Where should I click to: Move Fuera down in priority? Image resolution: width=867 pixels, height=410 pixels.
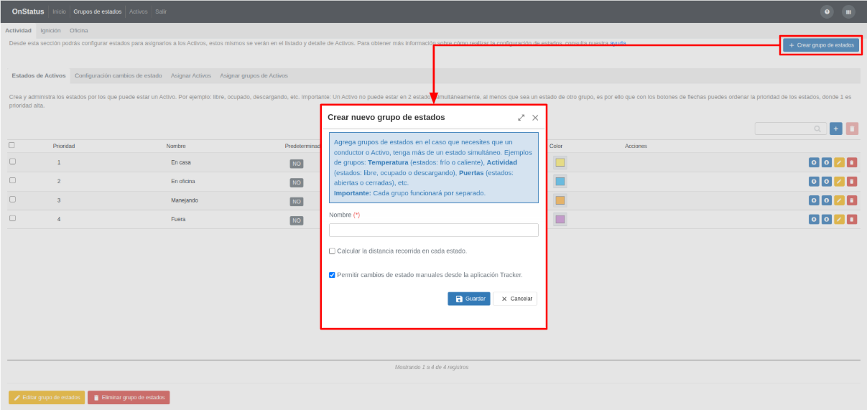pyautogui.click(x=814, y=219)
